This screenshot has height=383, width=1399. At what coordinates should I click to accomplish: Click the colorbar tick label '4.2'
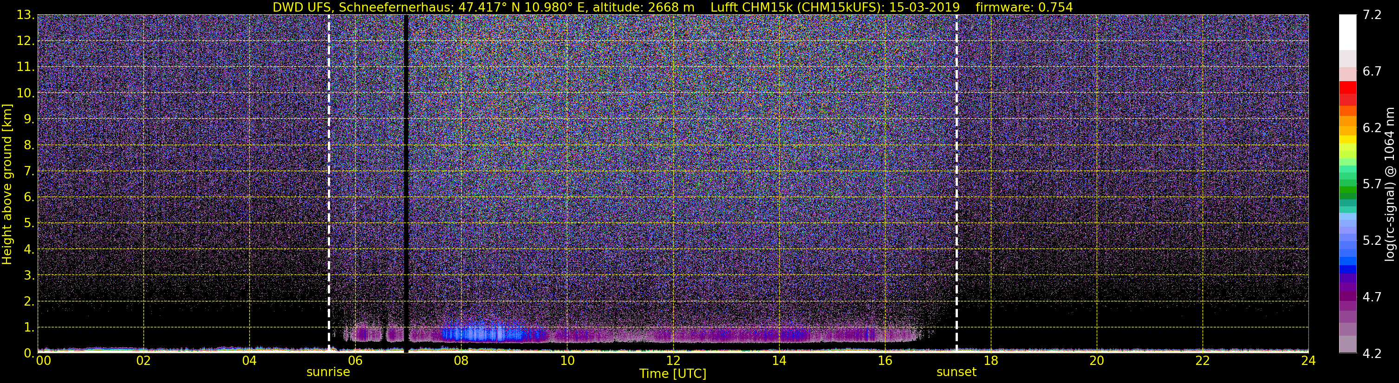click(1371, 353)
